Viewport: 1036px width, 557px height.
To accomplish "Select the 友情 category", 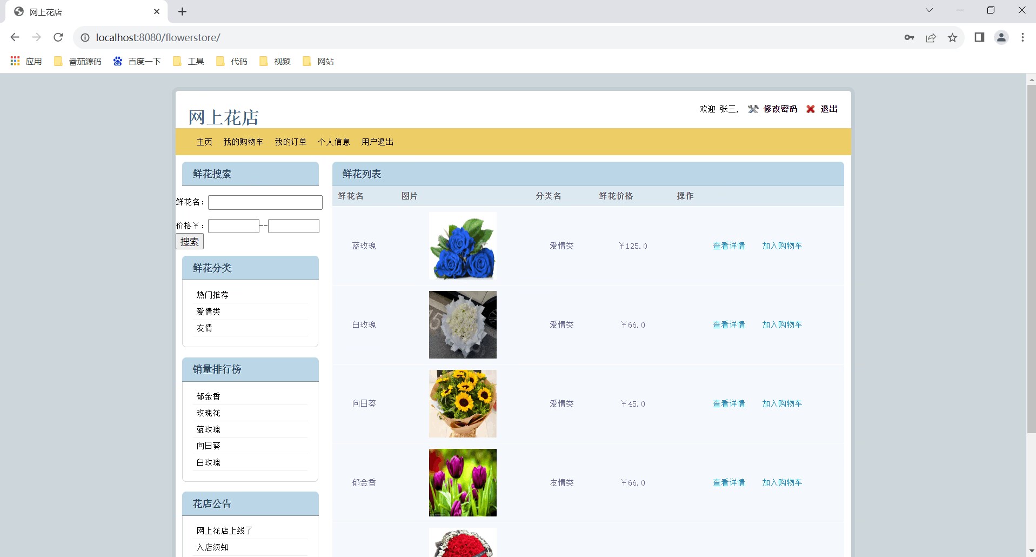I will [204, 328].
